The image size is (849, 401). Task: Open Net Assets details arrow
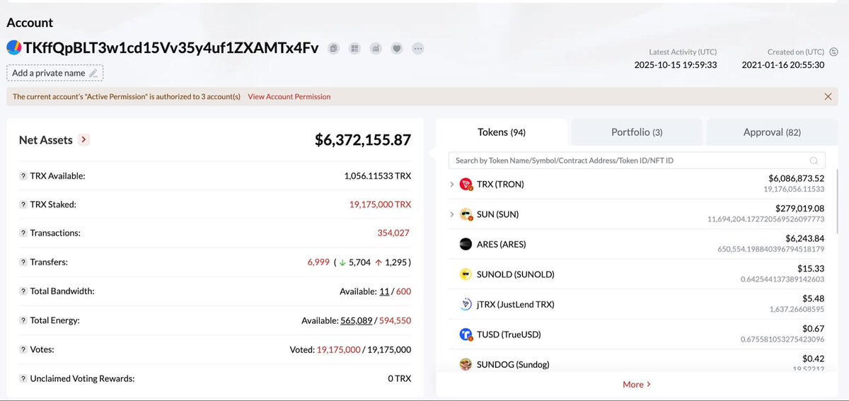[x=83, y=140]
